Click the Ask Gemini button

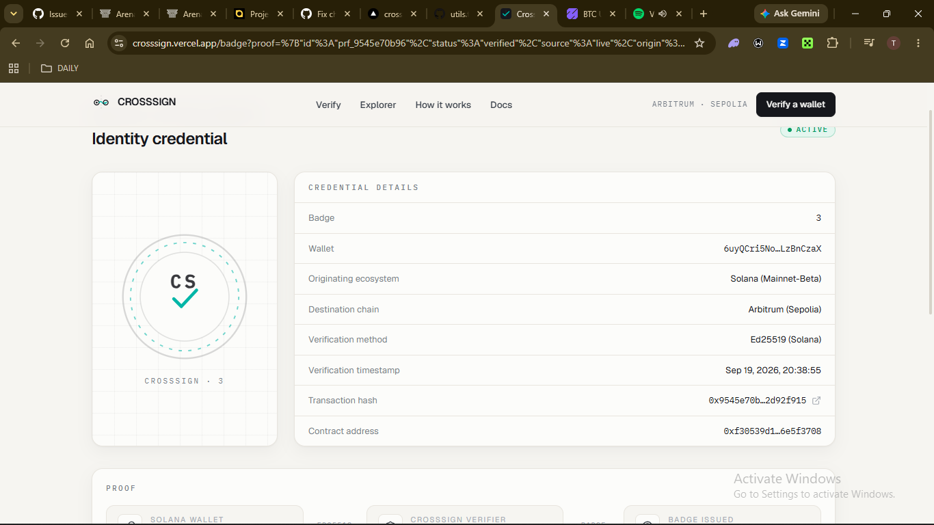tap(791, 14)
